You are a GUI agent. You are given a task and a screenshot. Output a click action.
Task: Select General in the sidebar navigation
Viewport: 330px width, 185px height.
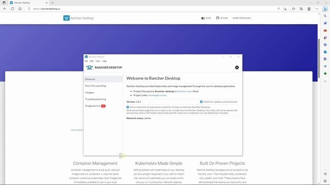pyautogui.click(x=103, y=79)
